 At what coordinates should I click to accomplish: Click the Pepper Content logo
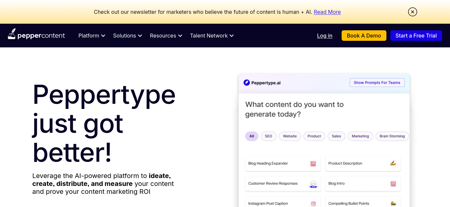[36, 34]
